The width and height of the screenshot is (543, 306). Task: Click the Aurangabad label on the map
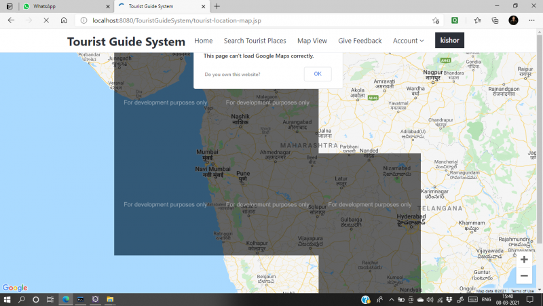pyautogui.click(x=297, y=125)
